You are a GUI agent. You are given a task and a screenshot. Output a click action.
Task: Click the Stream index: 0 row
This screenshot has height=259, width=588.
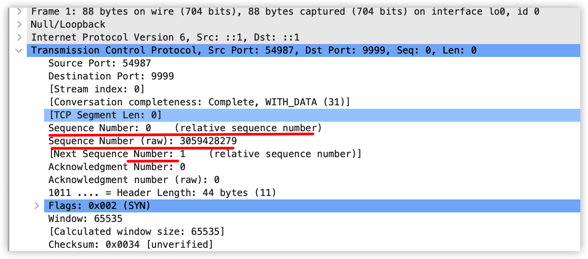point(96,89)
